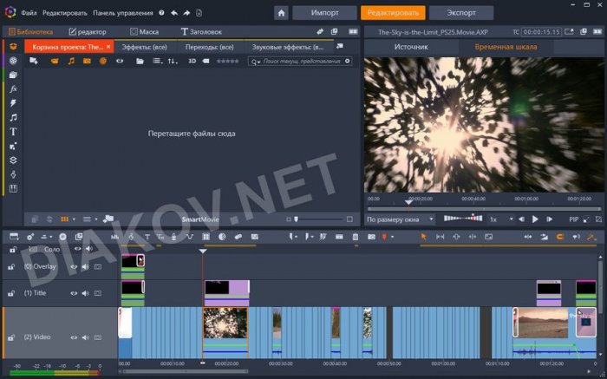Viewport: 607px width, 379px height.
Task: Open the Titles category in library sidebar
Action: (13, 132)
